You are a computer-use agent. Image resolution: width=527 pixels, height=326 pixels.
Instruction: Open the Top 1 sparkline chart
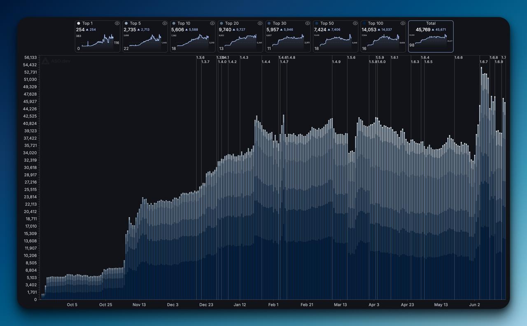pos(98,42)
